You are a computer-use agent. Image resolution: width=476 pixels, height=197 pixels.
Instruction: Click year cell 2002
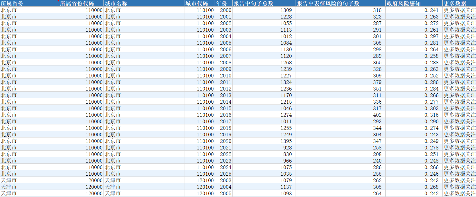226,23
